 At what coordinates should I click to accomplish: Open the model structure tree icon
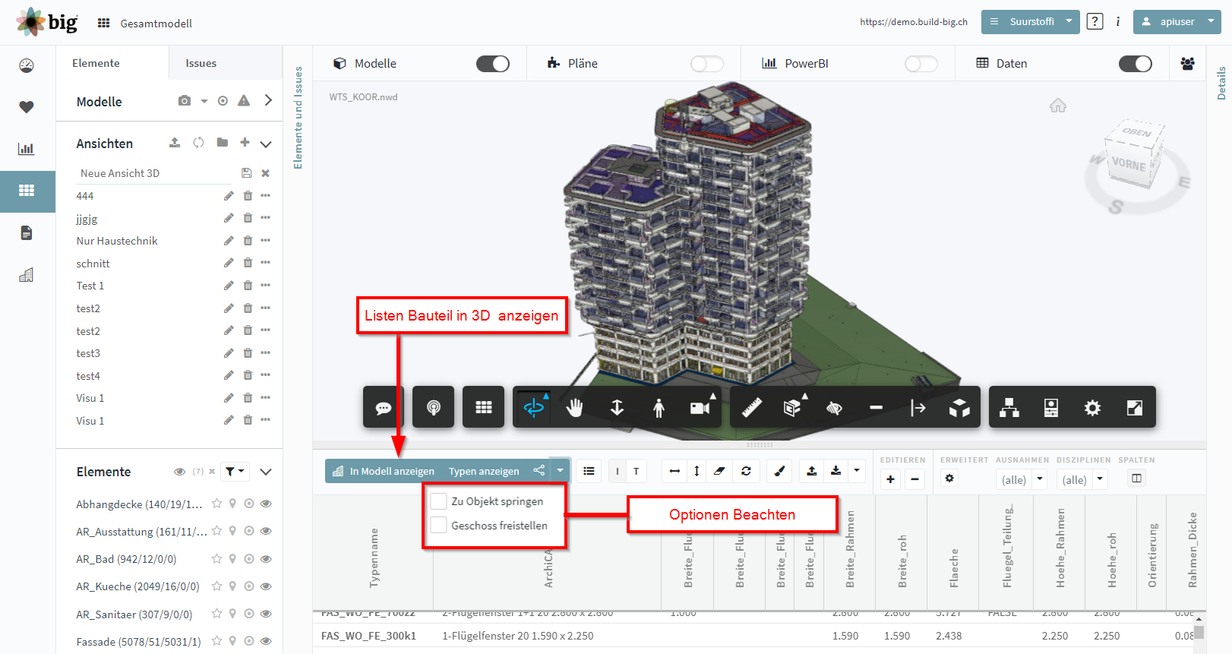click(1009, 408)
